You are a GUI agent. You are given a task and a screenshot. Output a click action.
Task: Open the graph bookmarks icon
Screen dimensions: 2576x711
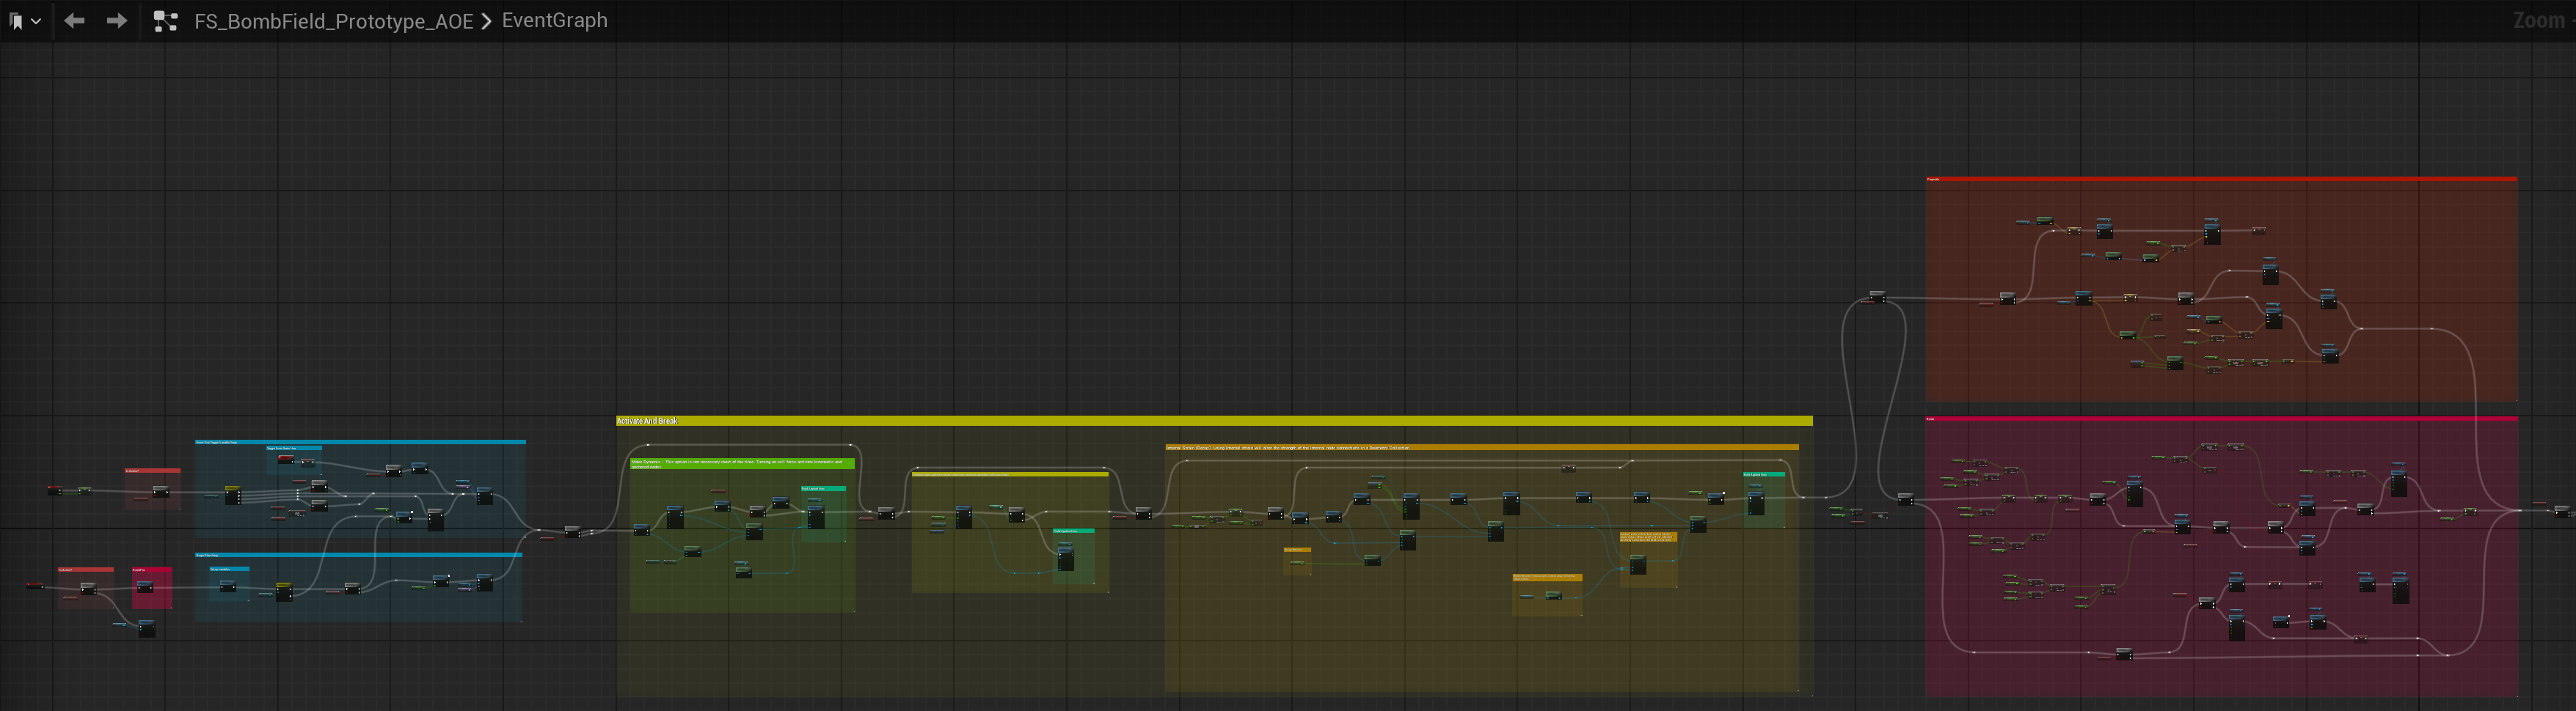[x=15, y=21]
